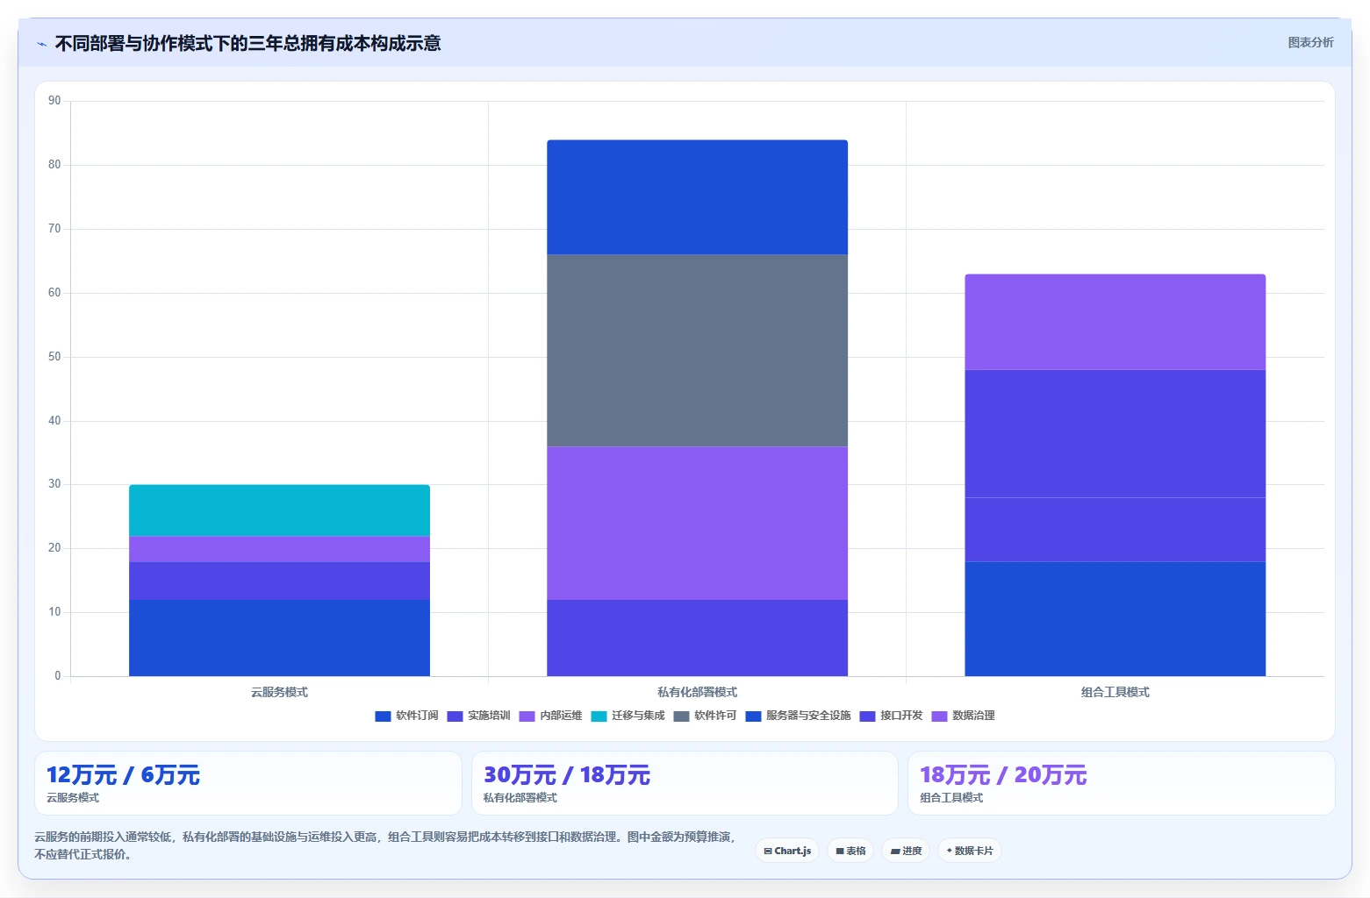Open the 30万元 / 18万元 stat card

click(x=685, y=783)
